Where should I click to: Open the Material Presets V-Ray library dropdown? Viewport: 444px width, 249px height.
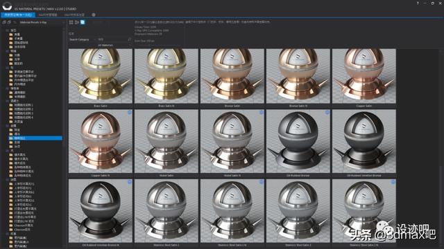42,22
